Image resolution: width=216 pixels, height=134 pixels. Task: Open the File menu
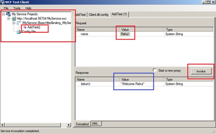(6, 8)
